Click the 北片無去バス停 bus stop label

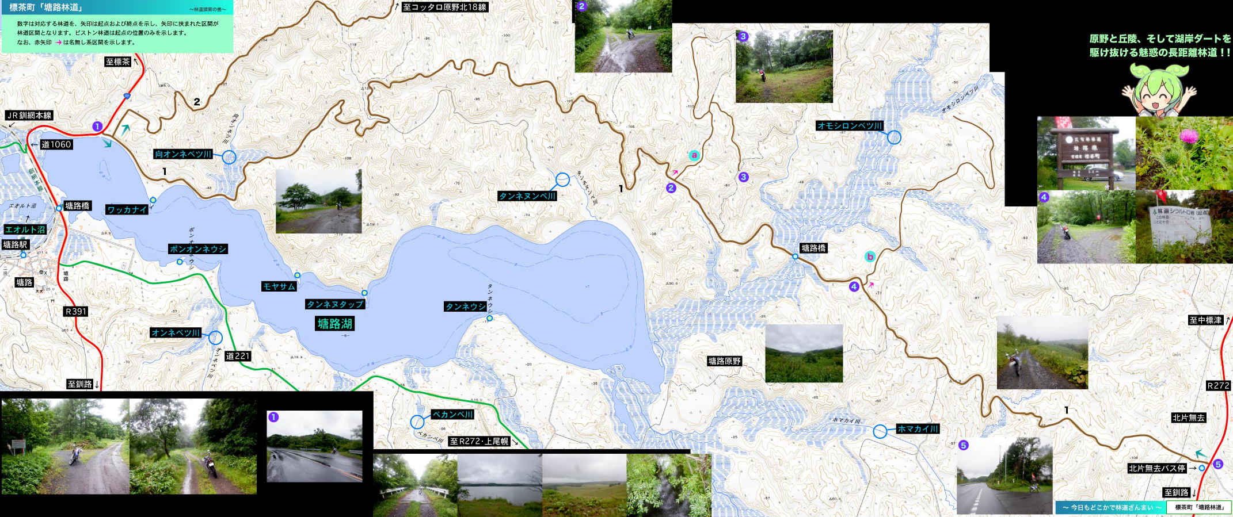(x=1156, y=468)
